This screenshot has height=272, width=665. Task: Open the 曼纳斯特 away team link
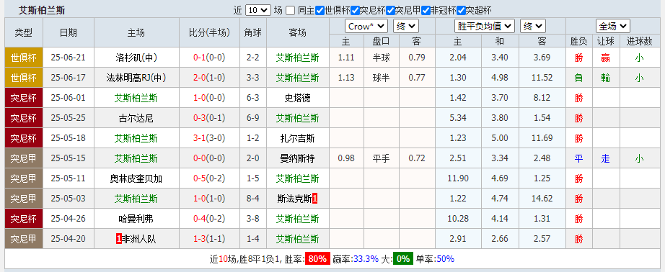point(297,158)
